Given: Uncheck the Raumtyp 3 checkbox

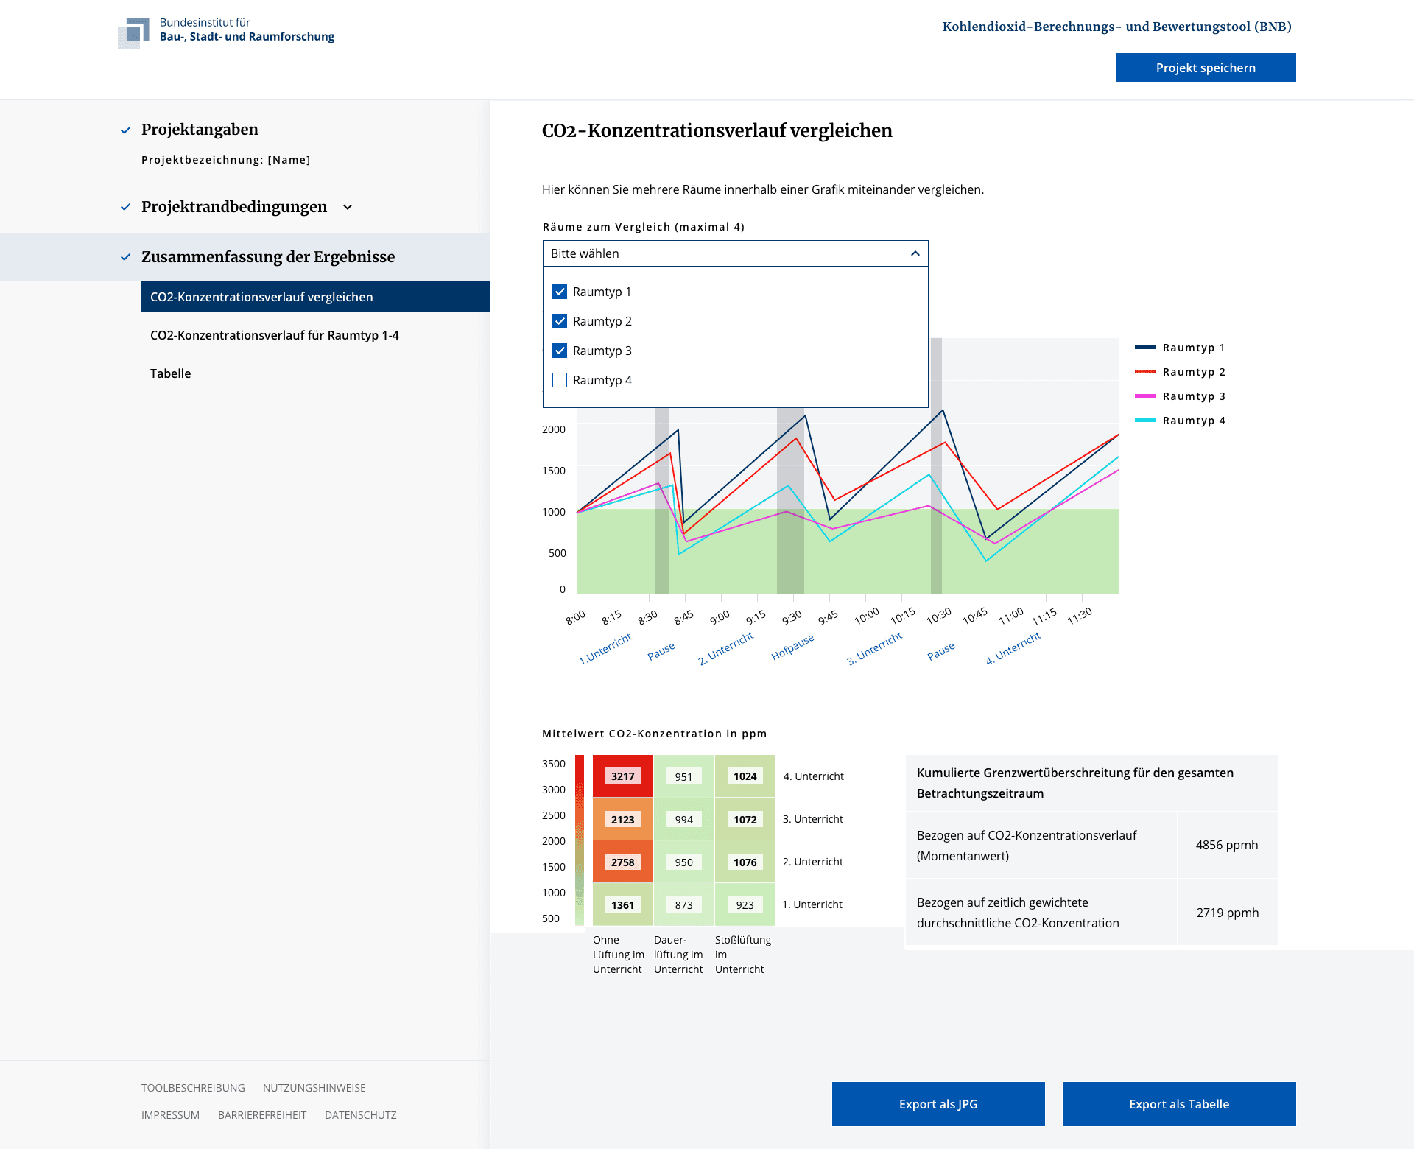Looking at the screenshot, I should [560, 351].
